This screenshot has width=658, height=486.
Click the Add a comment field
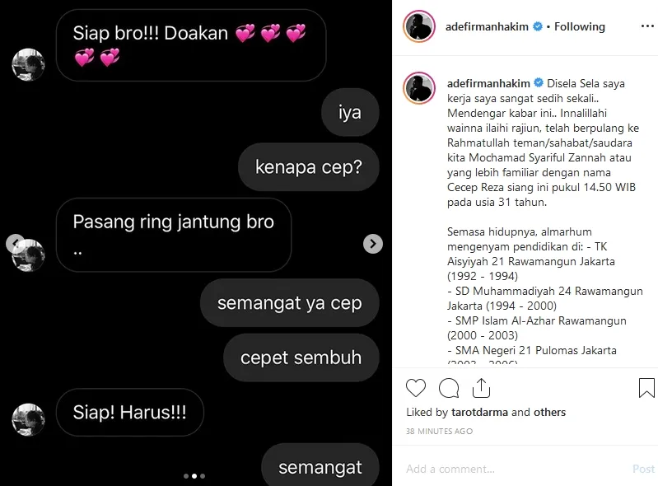point(516,469)
